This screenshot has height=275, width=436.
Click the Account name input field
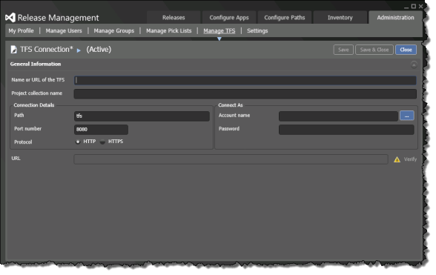coord(338,116)
